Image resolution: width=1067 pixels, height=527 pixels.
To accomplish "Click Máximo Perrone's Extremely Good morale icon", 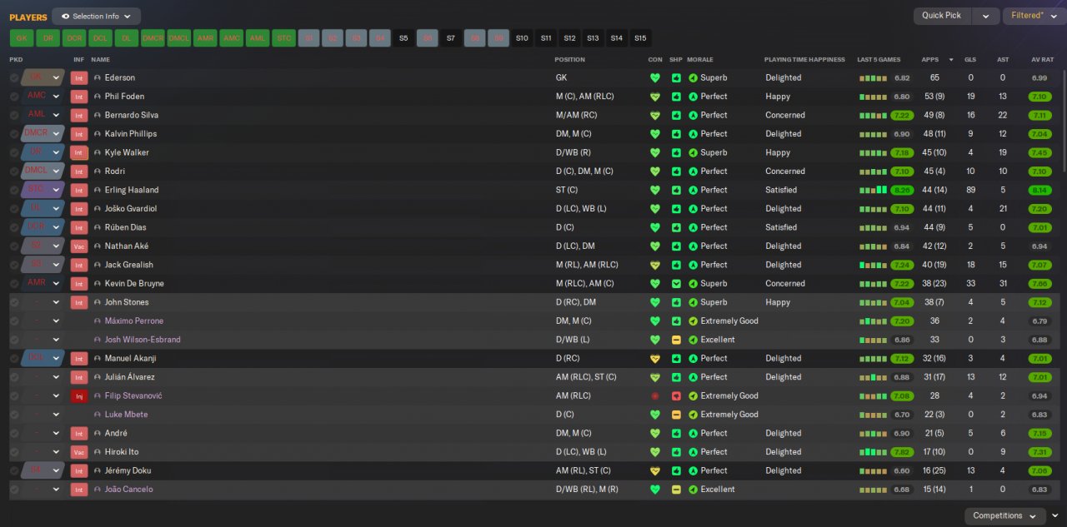I will [x=693, y=321].
